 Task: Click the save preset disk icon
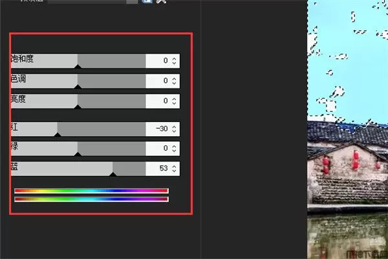[147, 1]
